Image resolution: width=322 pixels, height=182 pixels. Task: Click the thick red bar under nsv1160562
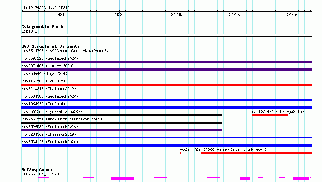pos(166,85)
